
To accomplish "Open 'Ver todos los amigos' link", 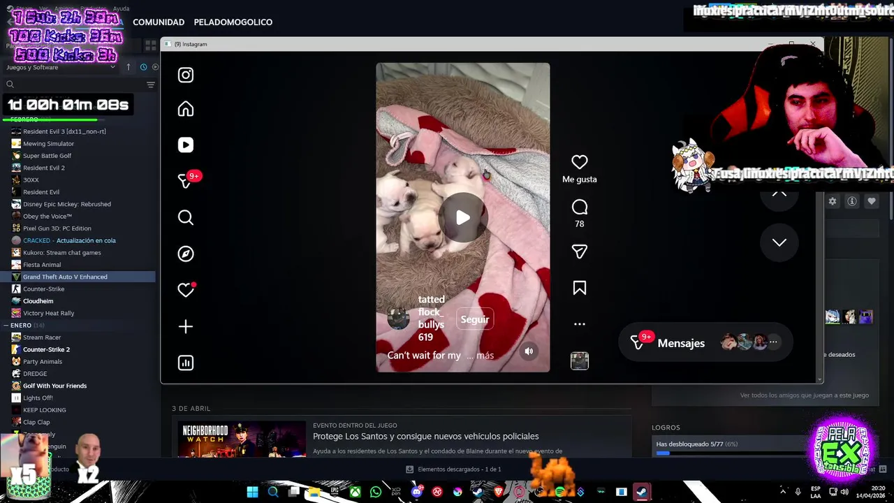I will (805, 395).
